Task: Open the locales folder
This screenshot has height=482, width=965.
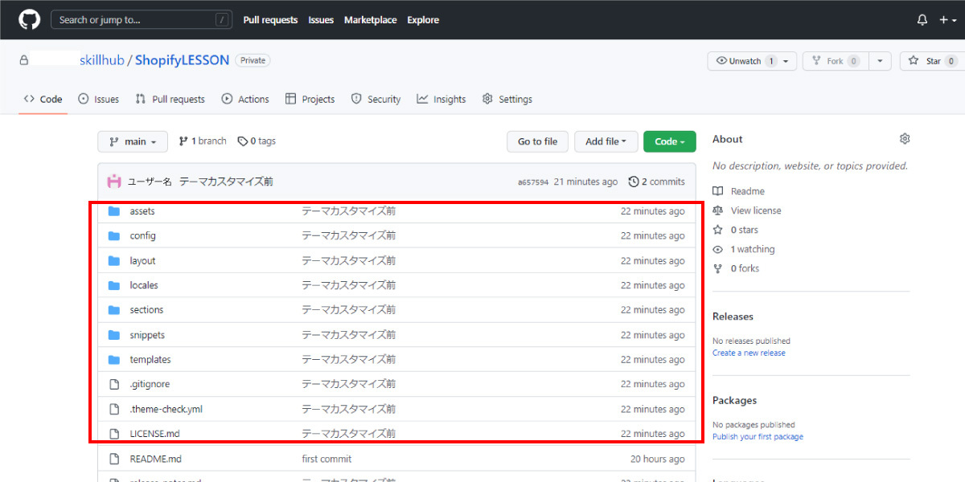Action: pos(144,285)
